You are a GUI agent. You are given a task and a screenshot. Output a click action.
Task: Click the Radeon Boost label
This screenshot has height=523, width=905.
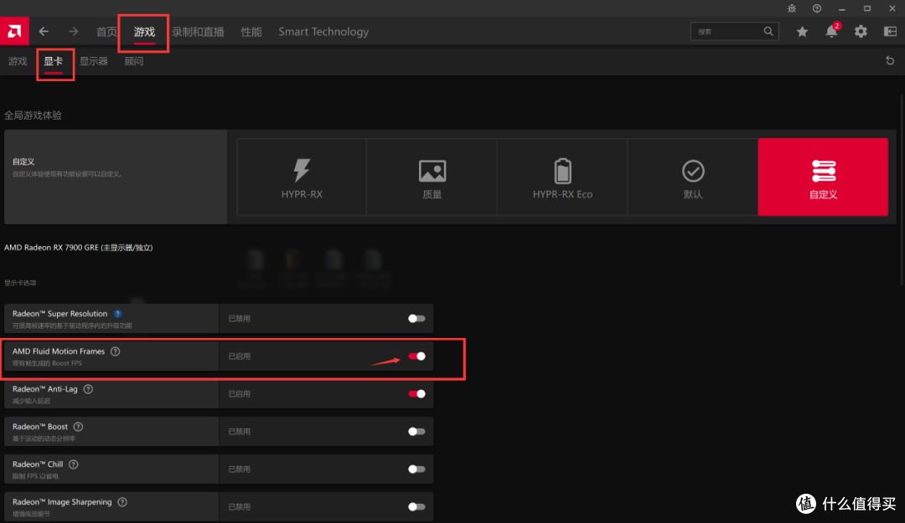(x=40, y=427)
